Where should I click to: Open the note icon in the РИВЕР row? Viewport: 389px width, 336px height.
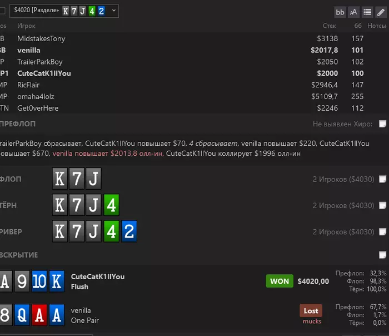382,232
